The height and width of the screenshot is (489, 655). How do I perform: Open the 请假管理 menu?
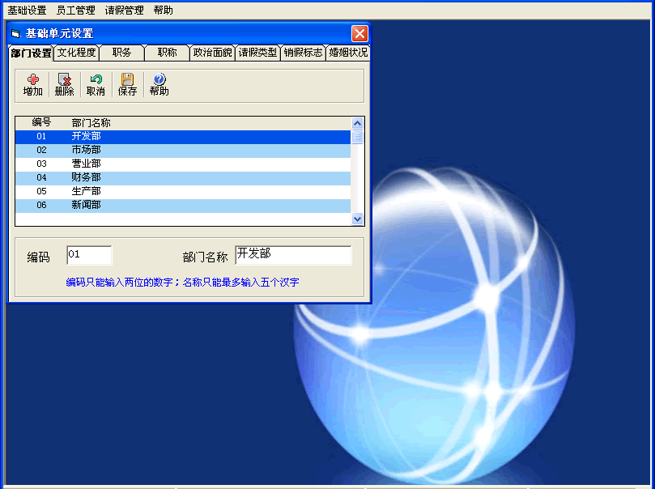pos(124,10)
